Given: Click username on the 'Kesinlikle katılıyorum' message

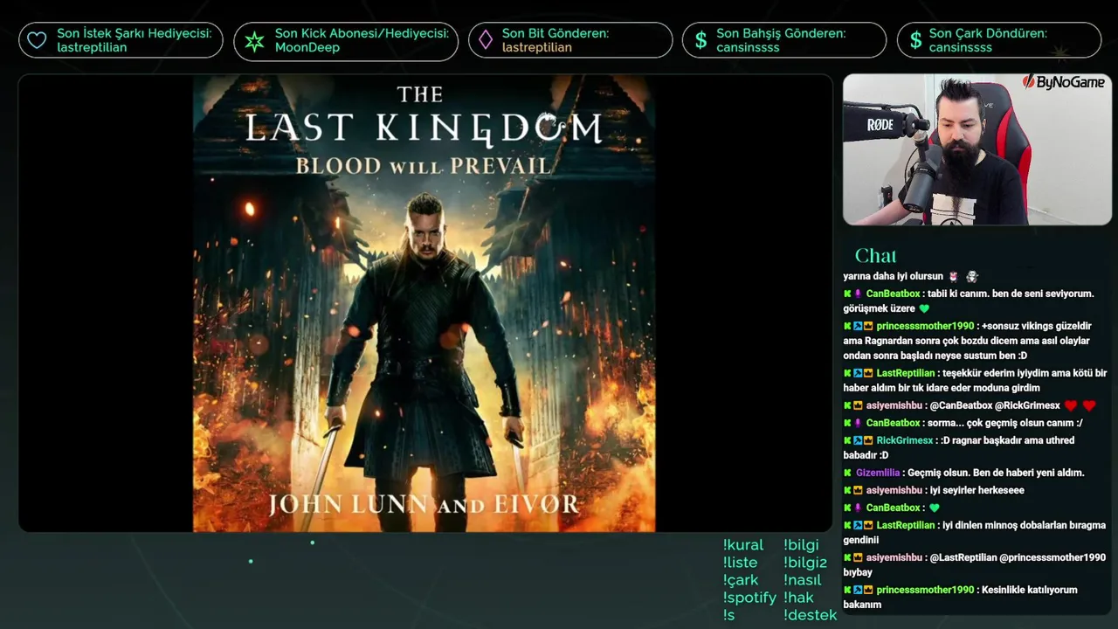Looking at the screenshot, I should coord(925,590).
